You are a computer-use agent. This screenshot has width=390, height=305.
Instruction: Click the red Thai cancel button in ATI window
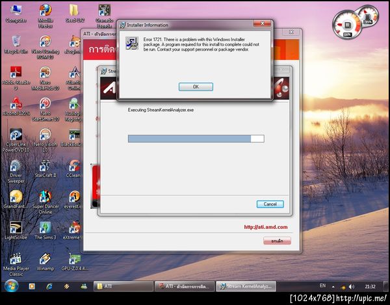(x=277, y=241)
